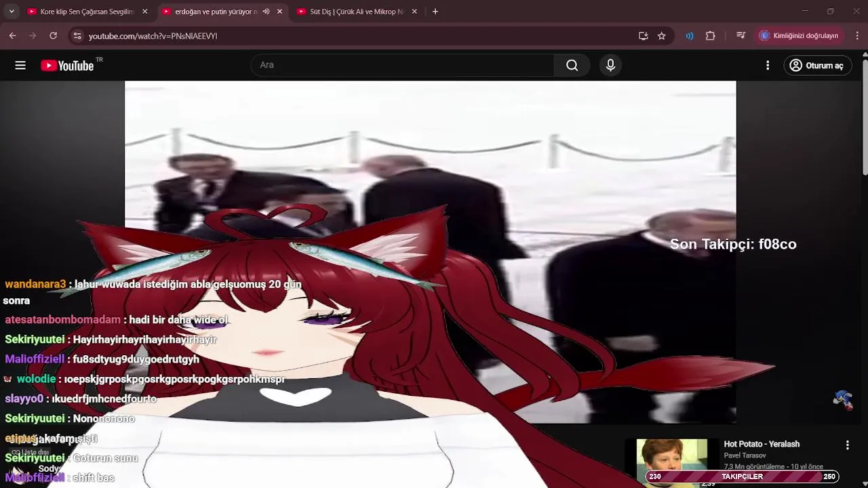Image resolution: width=868 pixels, height=488 pixels.
Task: Minimize the browser window
Action: [805, 12]
